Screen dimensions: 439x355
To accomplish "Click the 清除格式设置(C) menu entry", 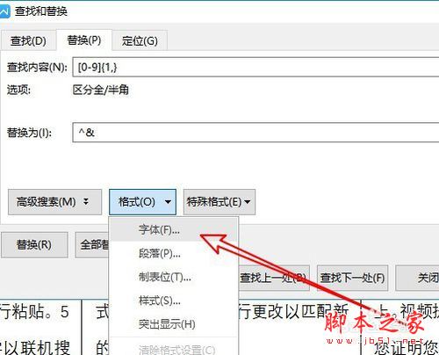I will click(174, 349).
